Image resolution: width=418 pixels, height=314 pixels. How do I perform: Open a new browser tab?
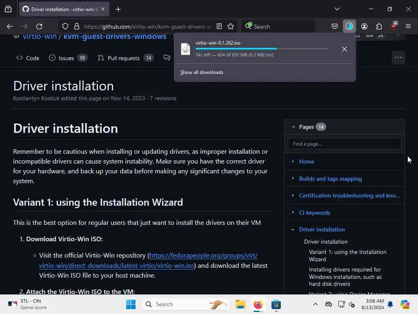[x=118, y=9]
